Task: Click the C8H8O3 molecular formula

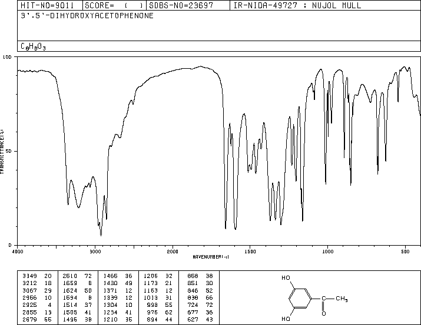Action: coord(33,46)
